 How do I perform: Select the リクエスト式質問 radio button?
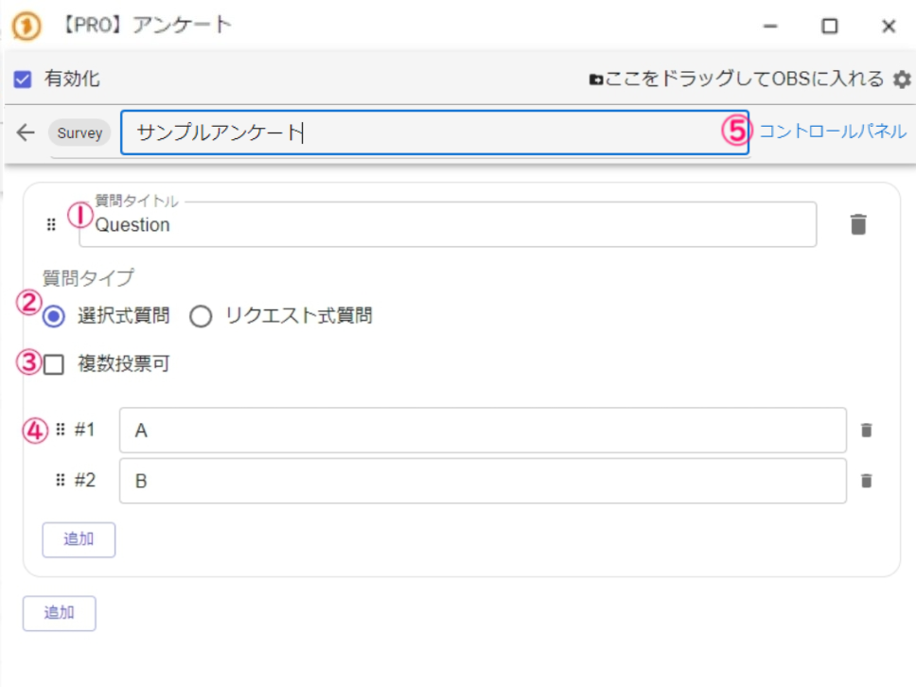coord(201,317)
